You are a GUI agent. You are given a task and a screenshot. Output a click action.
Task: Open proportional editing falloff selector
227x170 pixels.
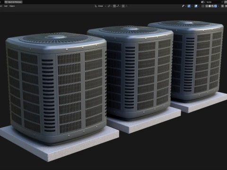(x=127, y=6)
